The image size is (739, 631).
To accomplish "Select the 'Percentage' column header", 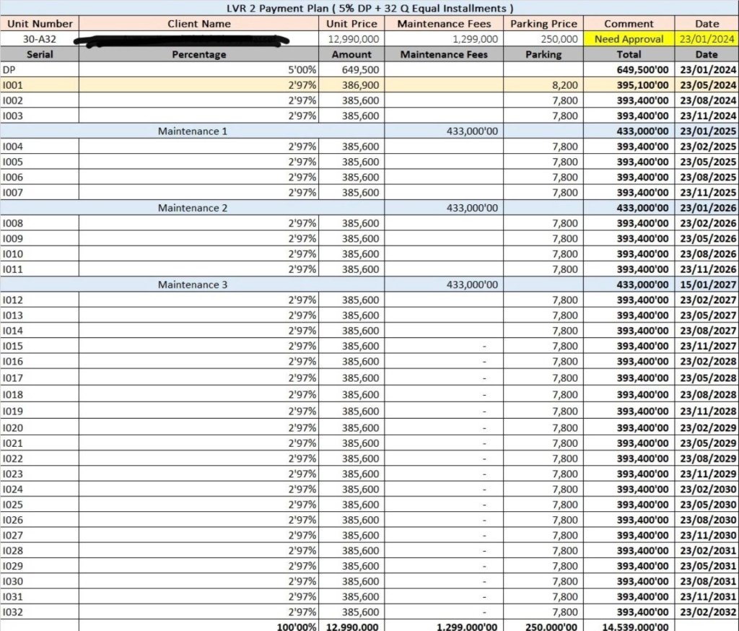I will (x=199, y=54).
